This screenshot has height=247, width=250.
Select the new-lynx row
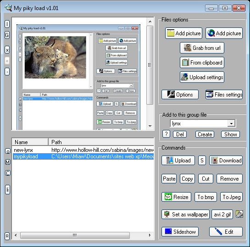coord(83,150)
